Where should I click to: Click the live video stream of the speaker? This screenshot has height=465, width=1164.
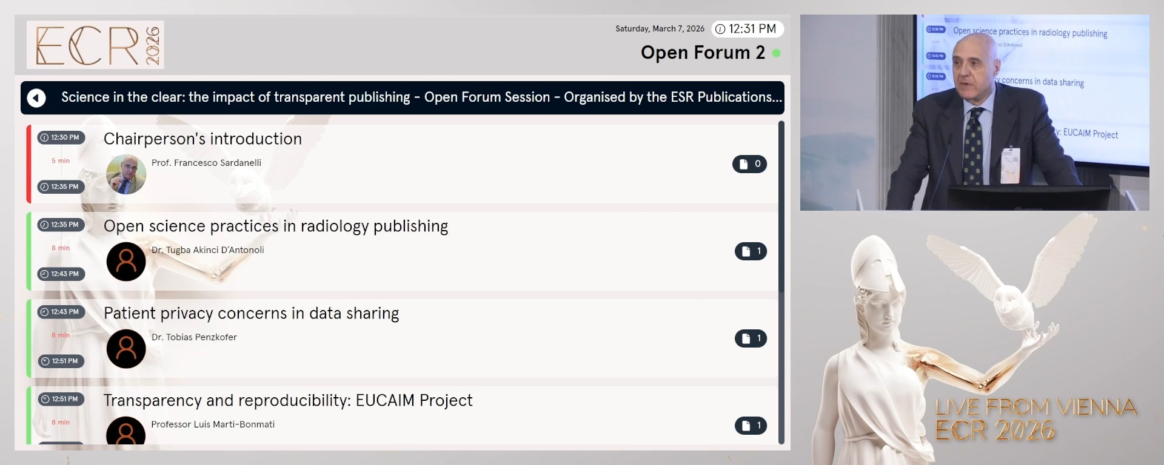974,113
